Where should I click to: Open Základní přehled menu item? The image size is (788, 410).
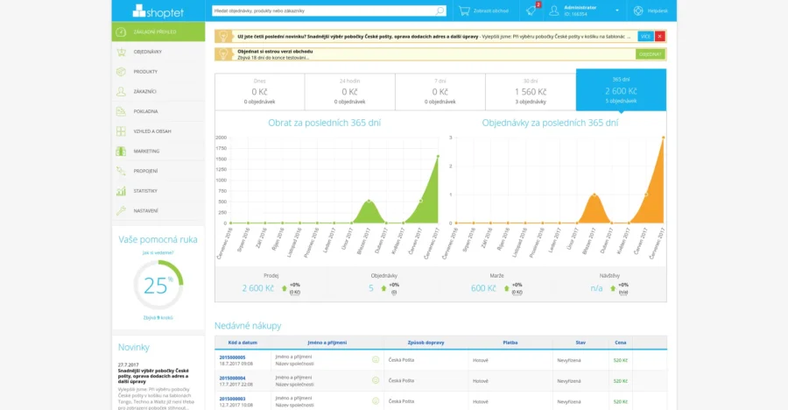(158, 32)
